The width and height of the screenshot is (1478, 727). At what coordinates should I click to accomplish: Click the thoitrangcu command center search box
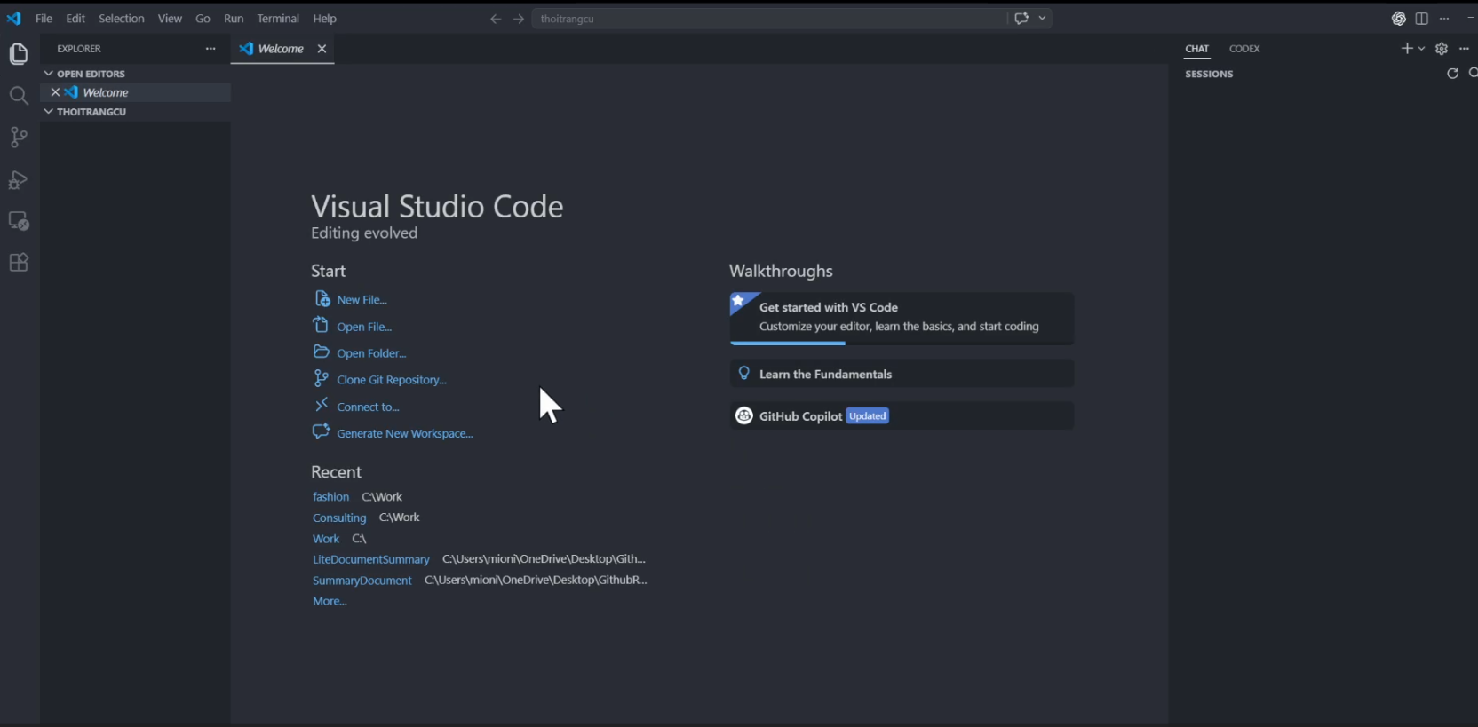coord(769,19)
